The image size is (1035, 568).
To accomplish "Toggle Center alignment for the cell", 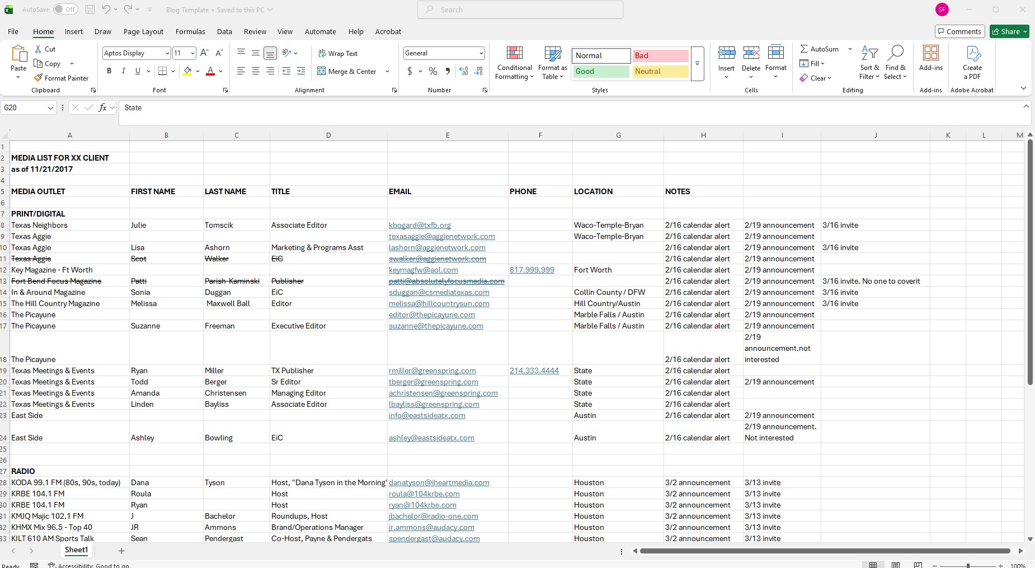I will pyautogui.click(x=256, y=71).
